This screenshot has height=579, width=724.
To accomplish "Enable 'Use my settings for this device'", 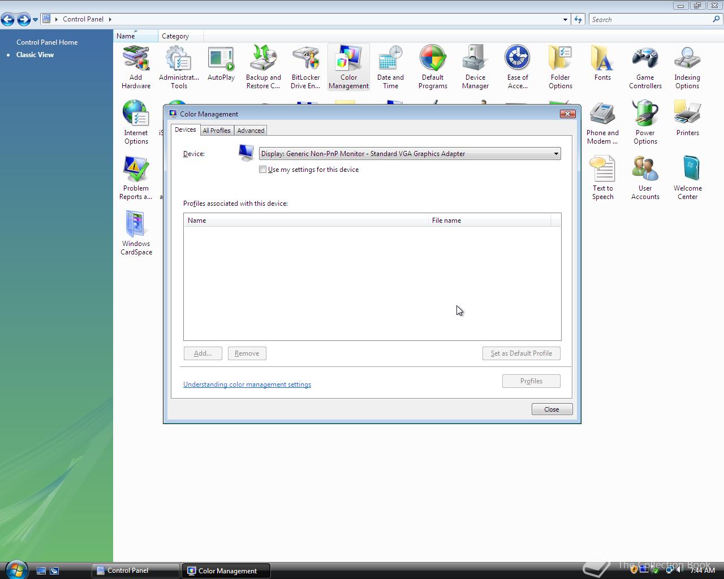I will pos(263,169).
